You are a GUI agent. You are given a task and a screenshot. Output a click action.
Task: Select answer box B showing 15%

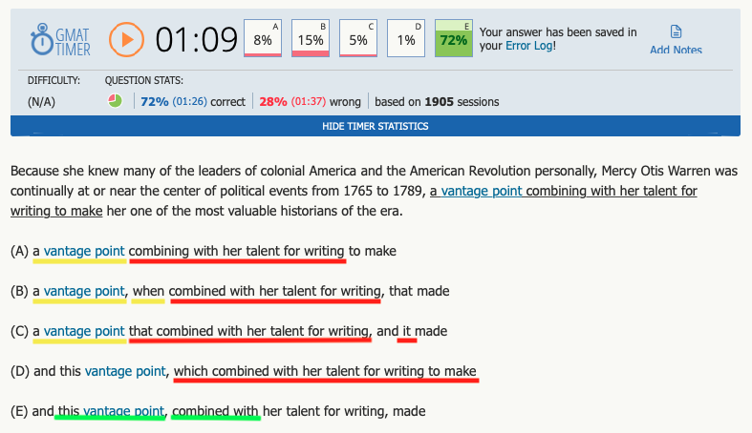coord(311,39)
